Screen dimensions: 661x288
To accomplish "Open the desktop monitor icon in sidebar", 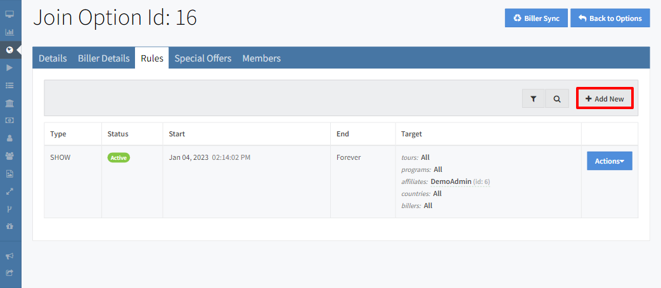I will click(x=10, y=14).
